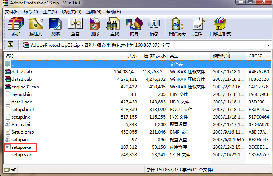Screen dimensions: 273x176
Task: Click the setup.skin file icon
Action: 8,155
